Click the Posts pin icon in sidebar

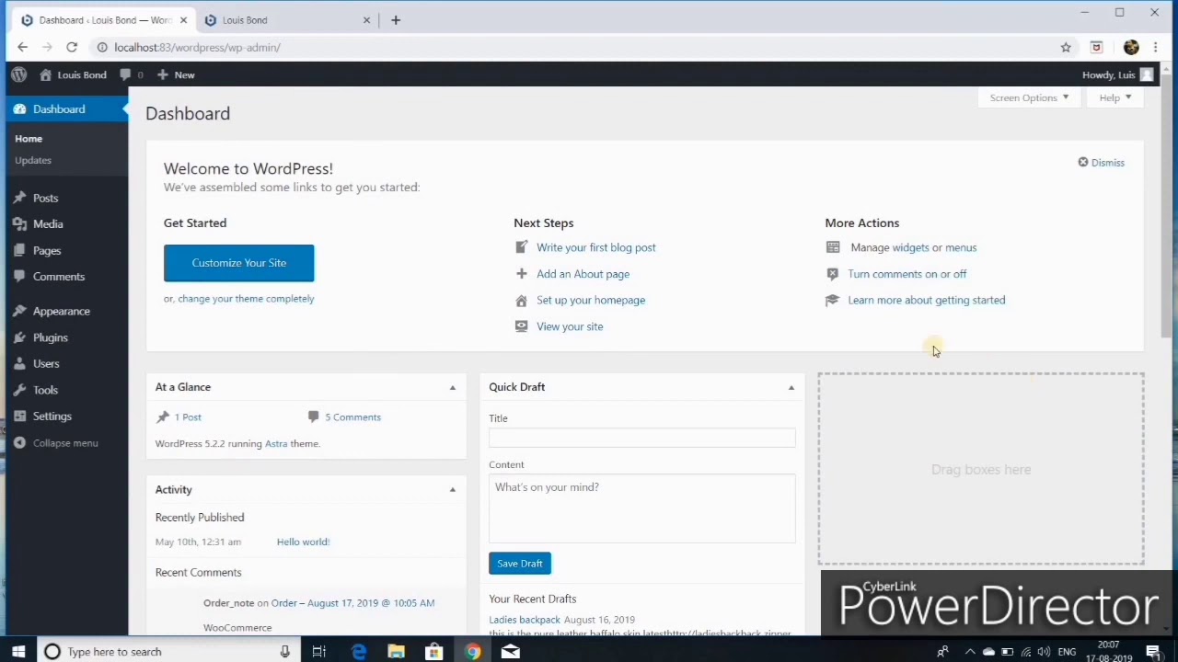[x=19, y=198]
